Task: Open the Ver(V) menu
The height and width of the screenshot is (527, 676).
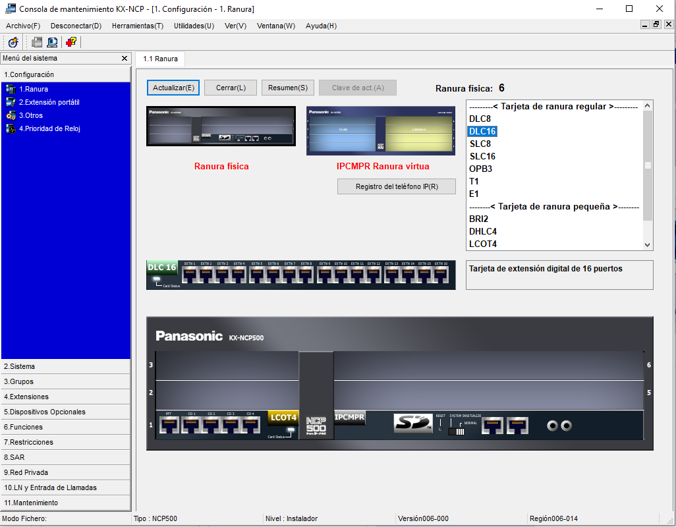Action: [x=235, y=26]
